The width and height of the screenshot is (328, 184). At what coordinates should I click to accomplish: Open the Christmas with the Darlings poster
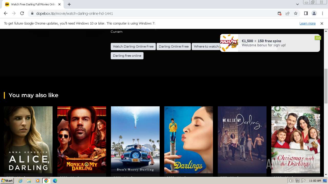[296, 140]
